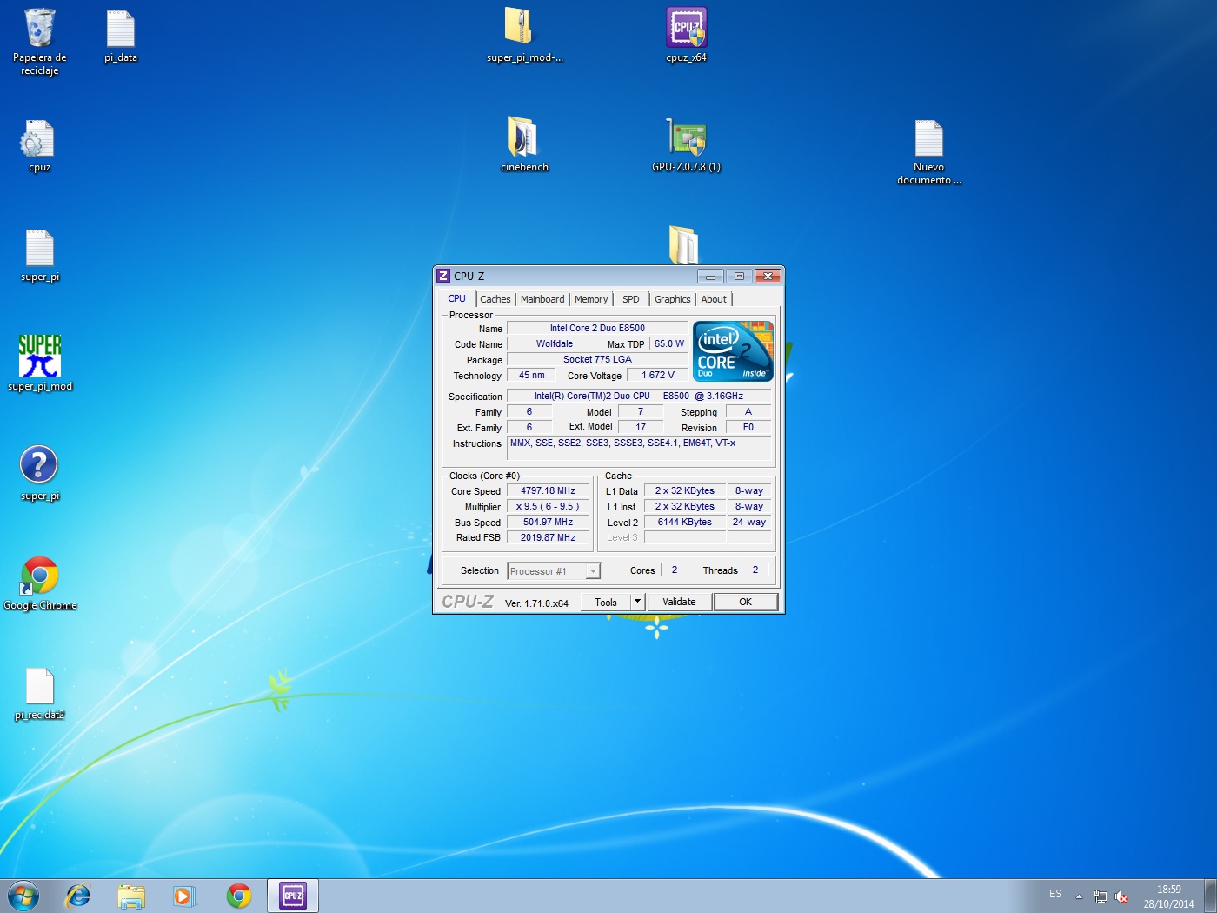Open the About tab

(714, 299)
